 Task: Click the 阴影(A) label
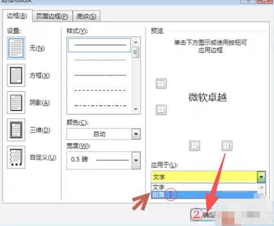(x=40, y=103)
